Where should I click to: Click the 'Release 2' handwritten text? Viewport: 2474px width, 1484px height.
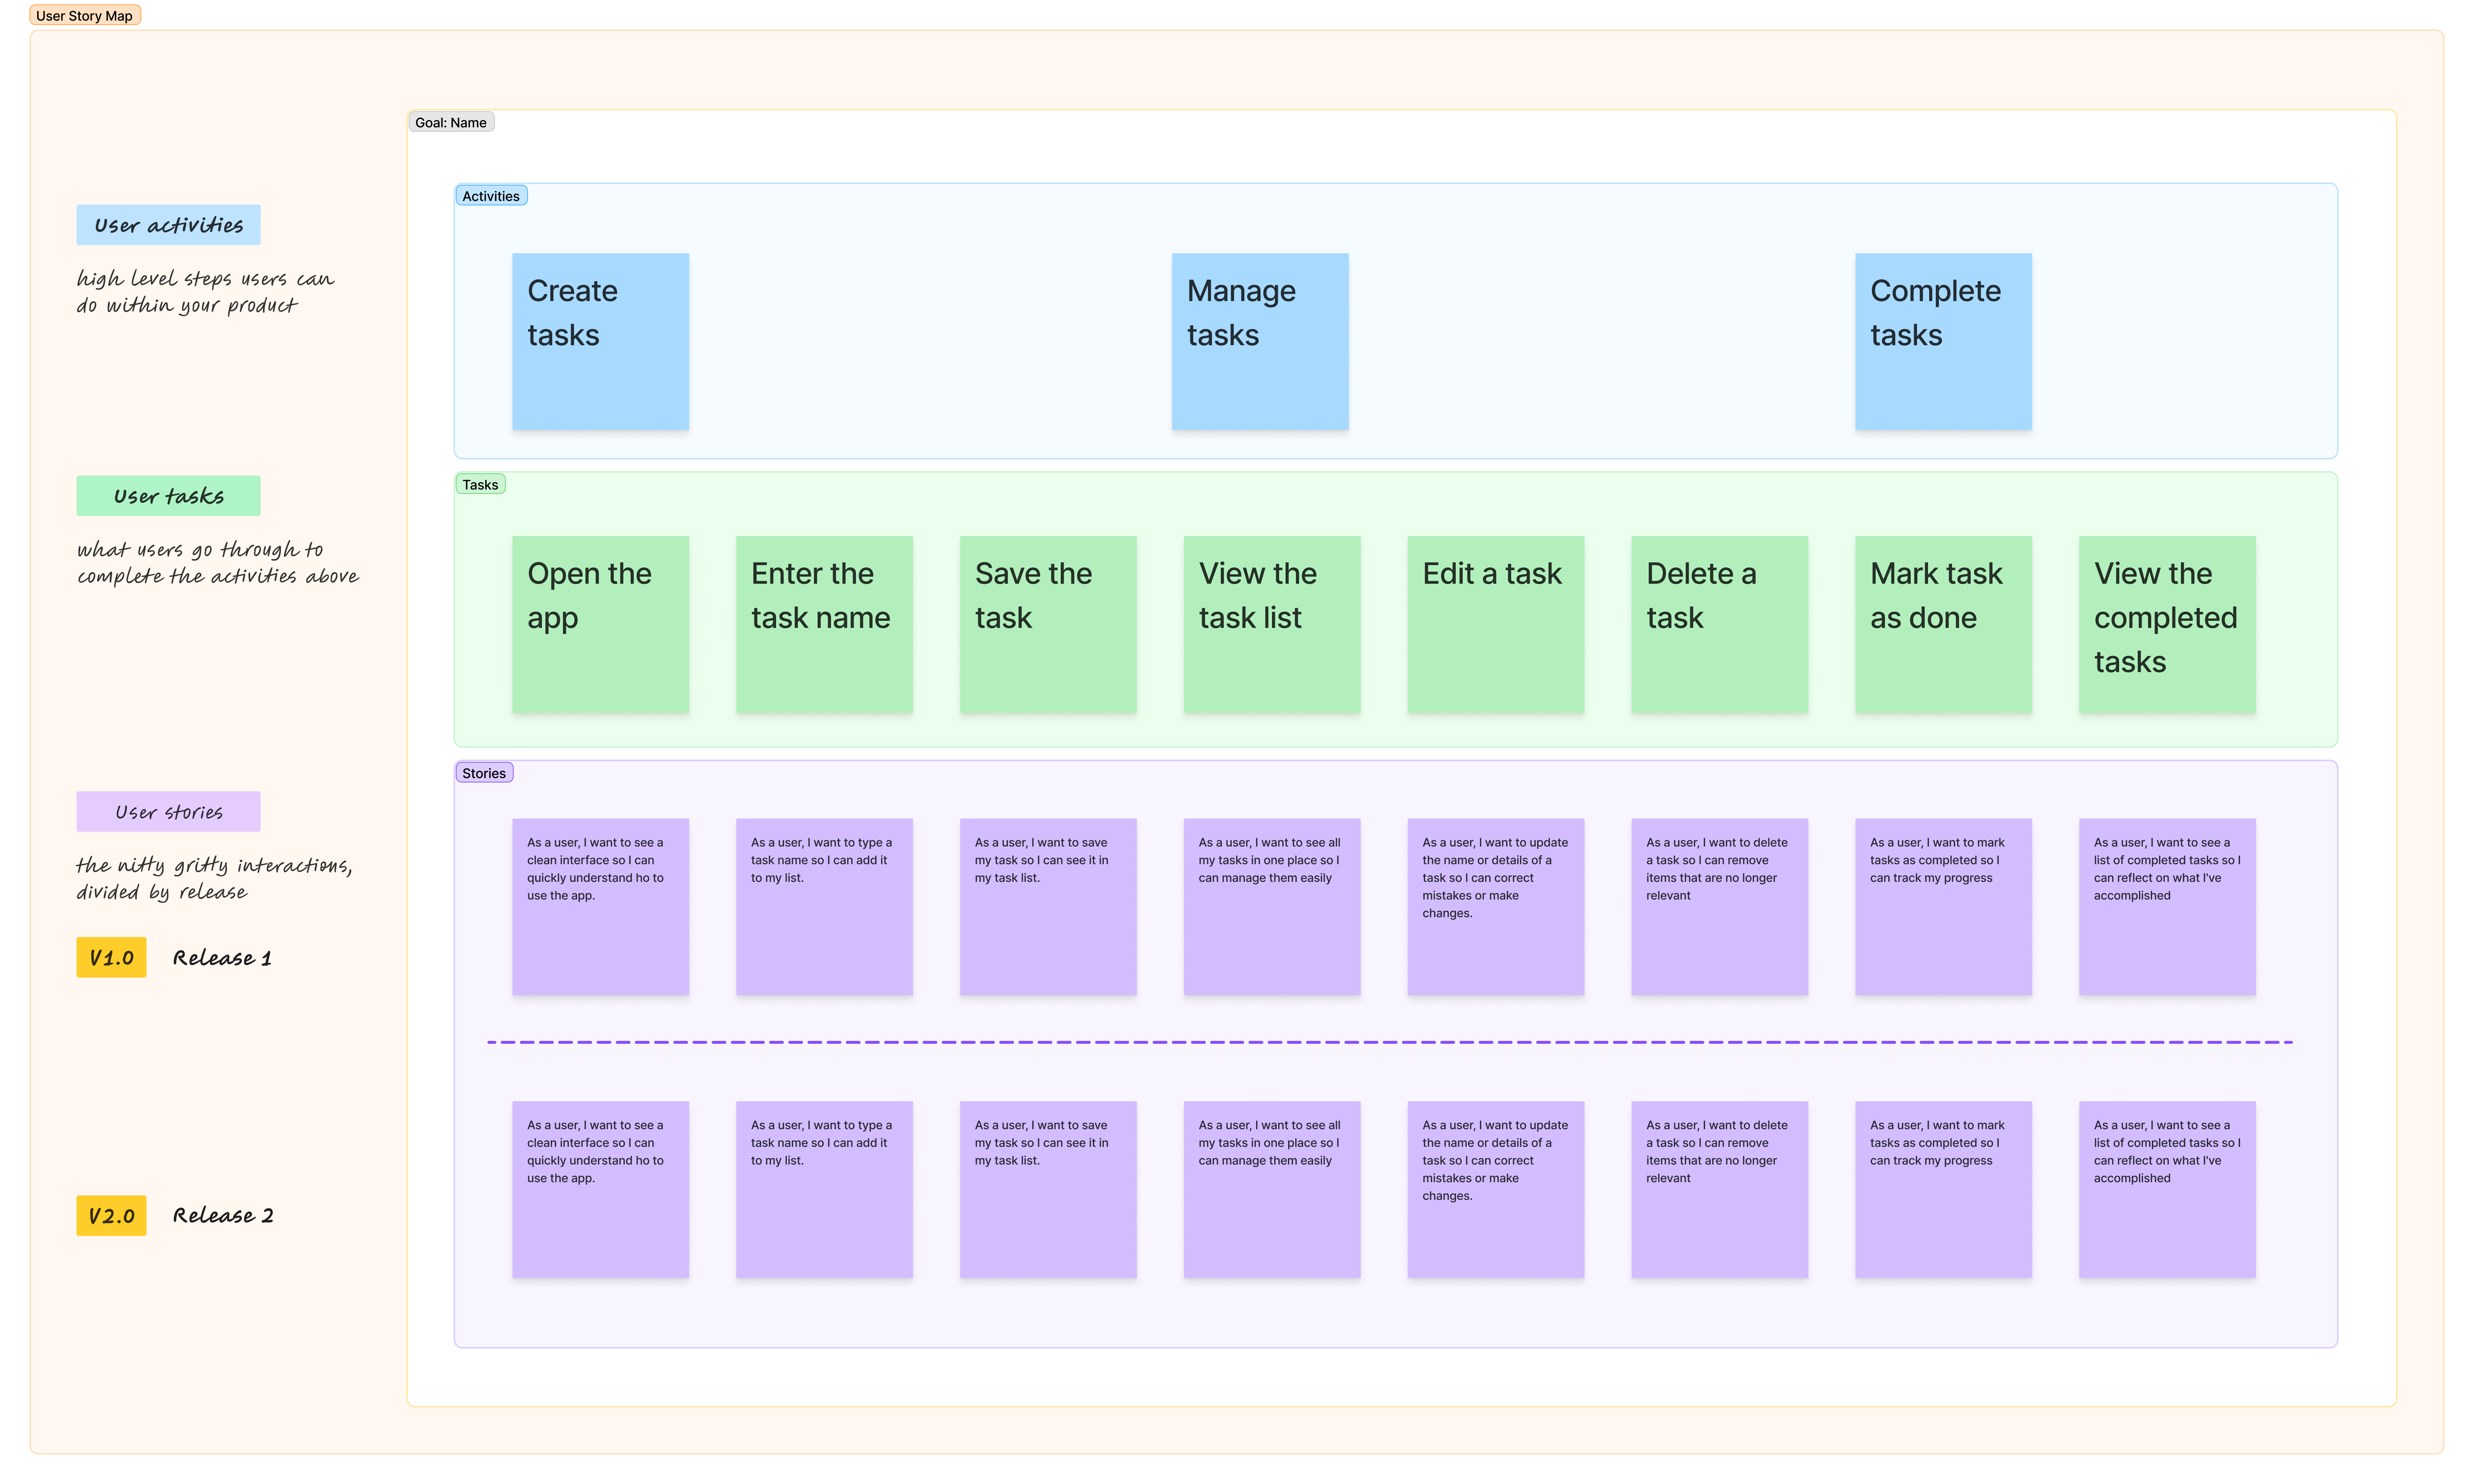223,1216
